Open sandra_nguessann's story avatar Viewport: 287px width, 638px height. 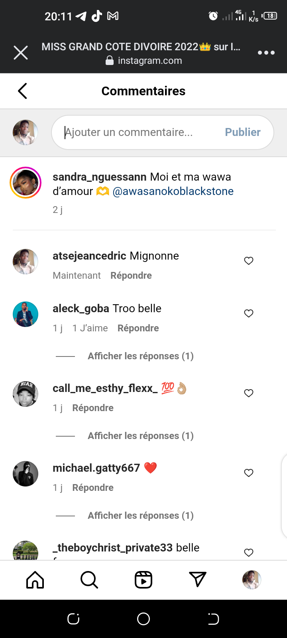(x=26, y=183)
